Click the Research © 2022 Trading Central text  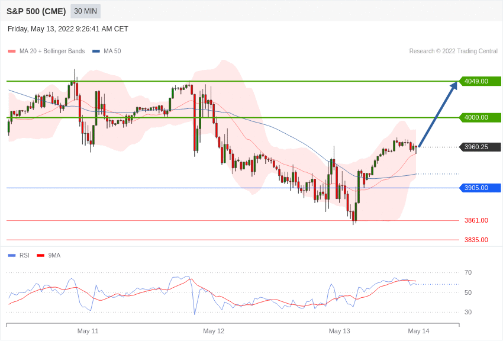(453, 51)
